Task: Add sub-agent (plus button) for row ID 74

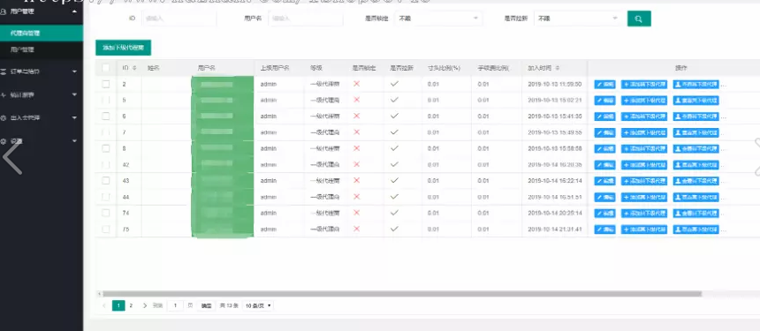Action: point(644,214)
